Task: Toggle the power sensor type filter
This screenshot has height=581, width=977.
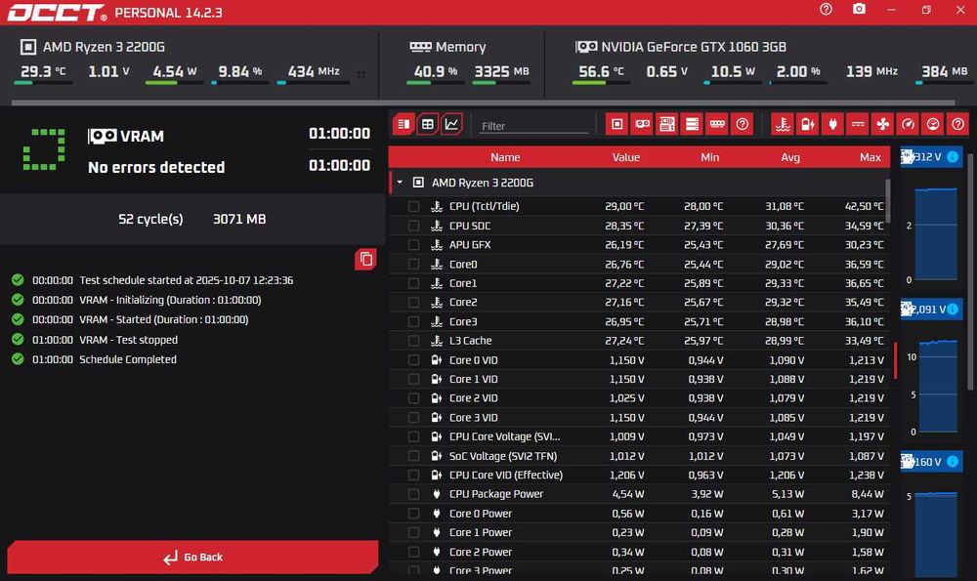Action: 832,125
